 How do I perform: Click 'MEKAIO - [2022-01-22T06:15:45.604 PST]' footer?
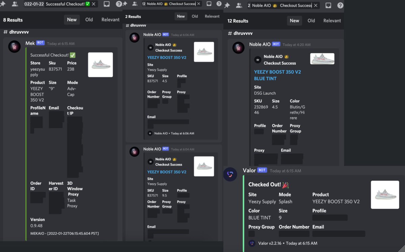[64, 233]
